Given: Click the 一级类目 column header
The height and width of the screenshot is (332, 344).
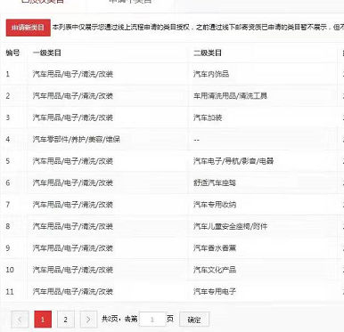Looking at the screenshot, I should point(47,53).
